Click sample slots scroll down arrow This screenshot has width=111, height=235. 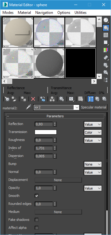pos(99,76)
